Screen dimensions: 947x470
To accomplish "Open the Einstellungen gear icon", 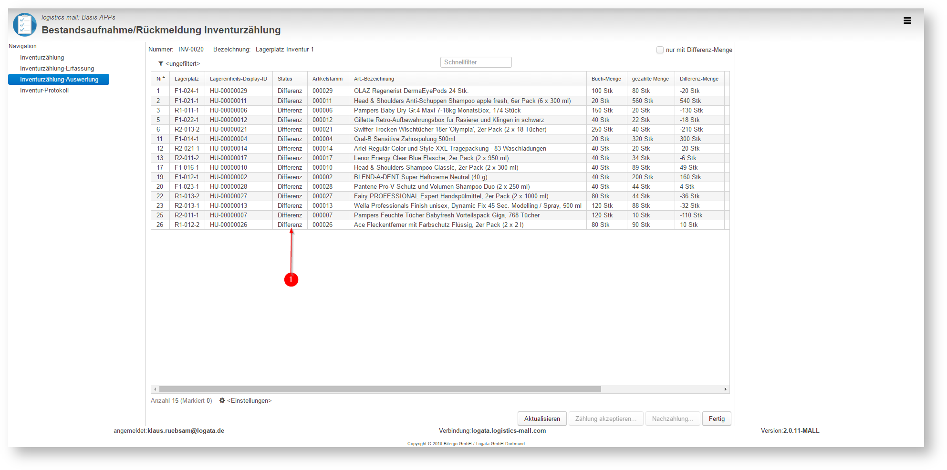I will point(222,400).
